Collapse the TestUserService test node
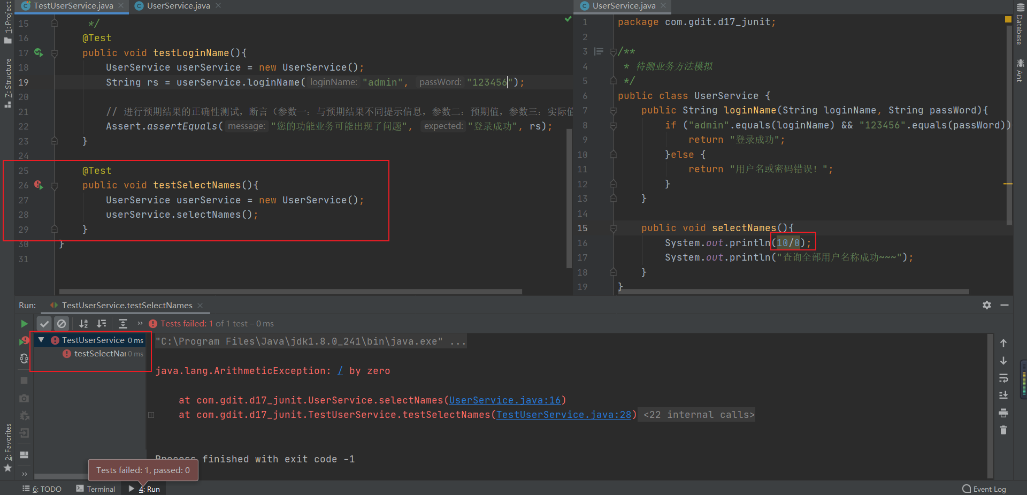 [41, 340]
